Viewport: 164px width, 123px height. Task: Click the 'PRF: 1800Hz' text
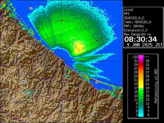coord(134,26)
